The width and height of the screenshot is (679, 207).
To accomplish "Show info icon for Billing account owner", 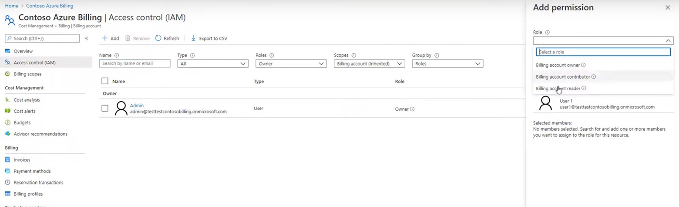I will [x=583, y=65].
